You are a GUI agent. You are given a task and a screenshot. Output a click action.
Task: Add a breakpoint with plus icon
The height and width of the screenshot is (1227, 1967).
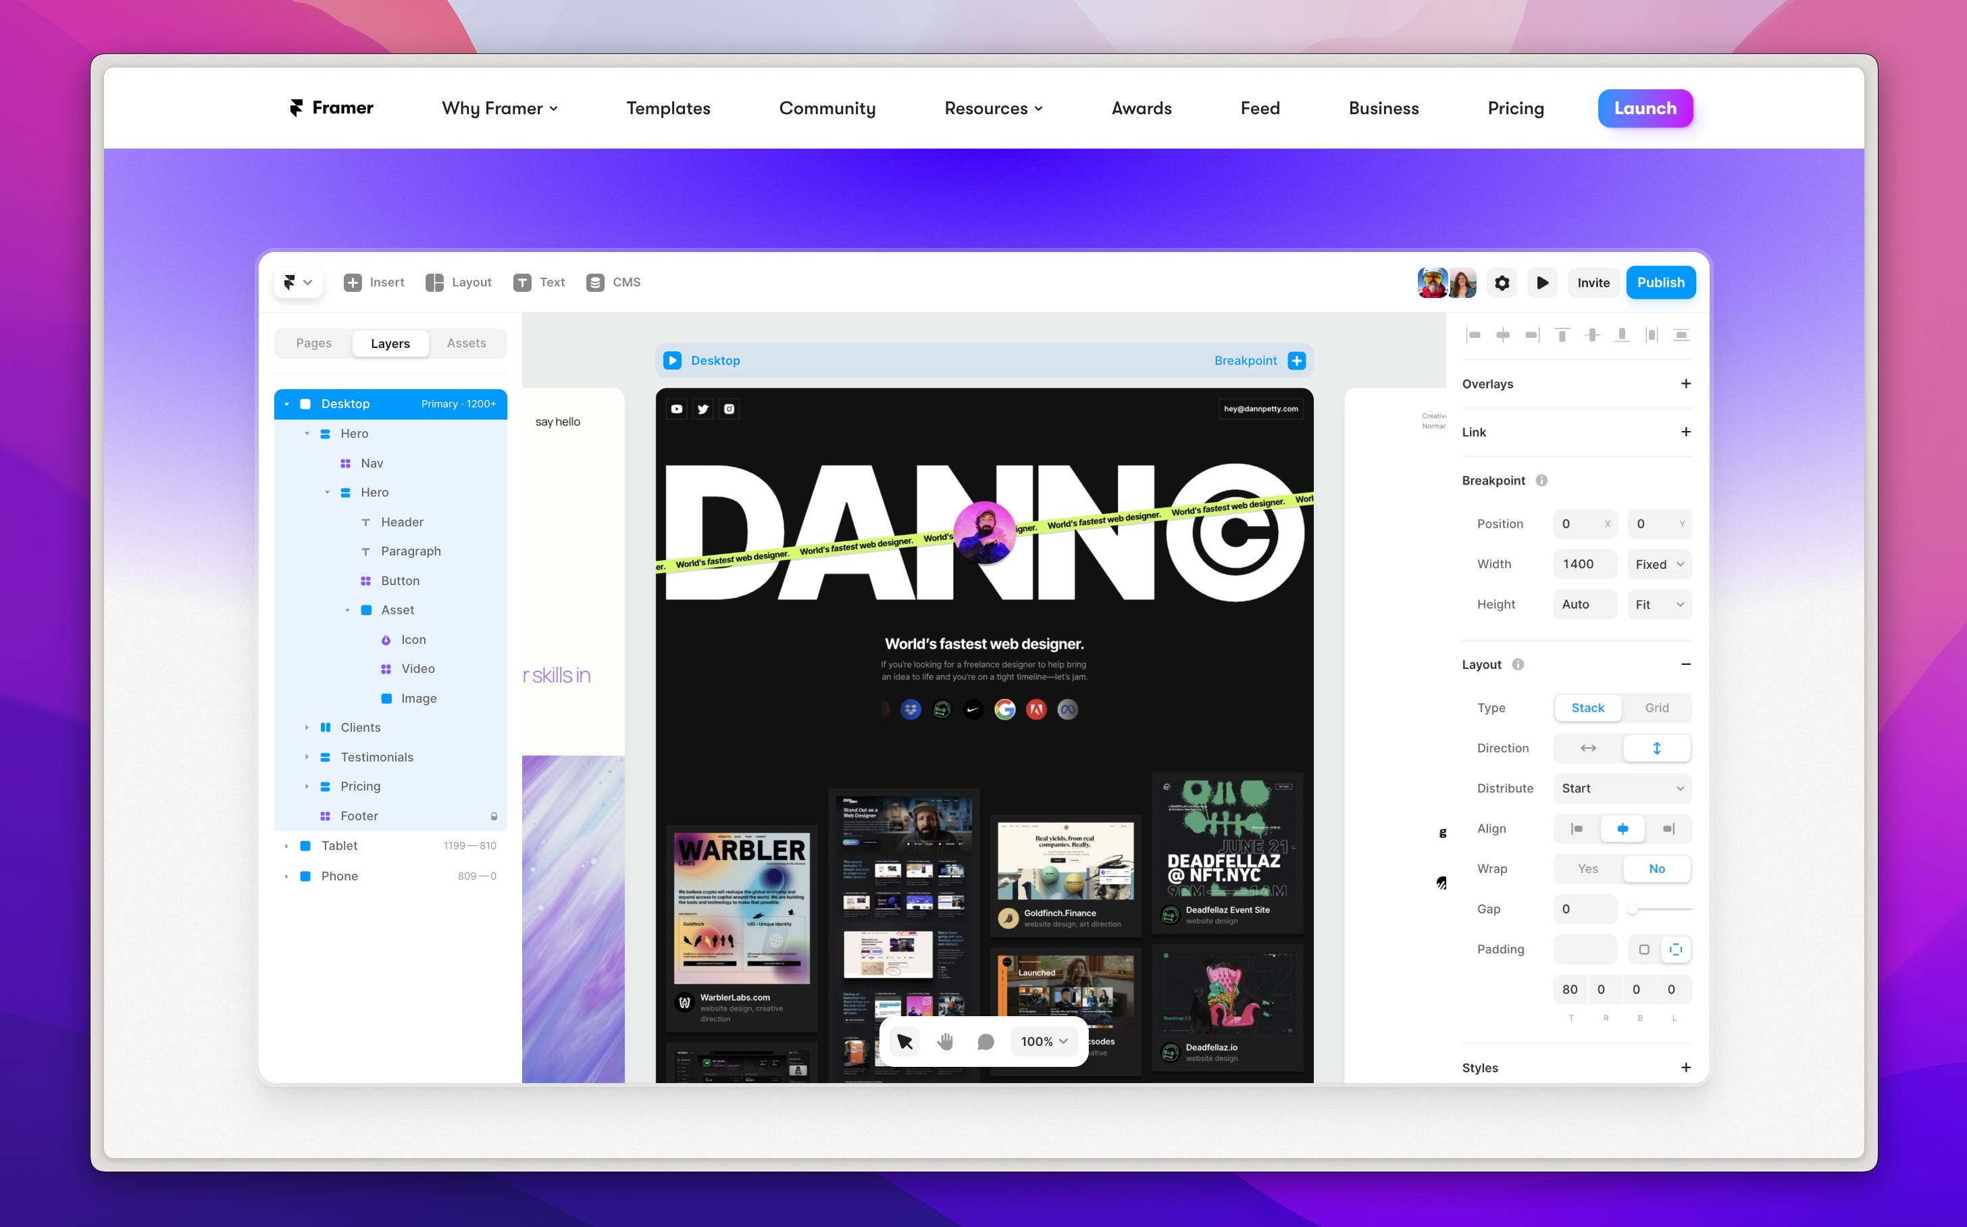[x=1296, y=360]
